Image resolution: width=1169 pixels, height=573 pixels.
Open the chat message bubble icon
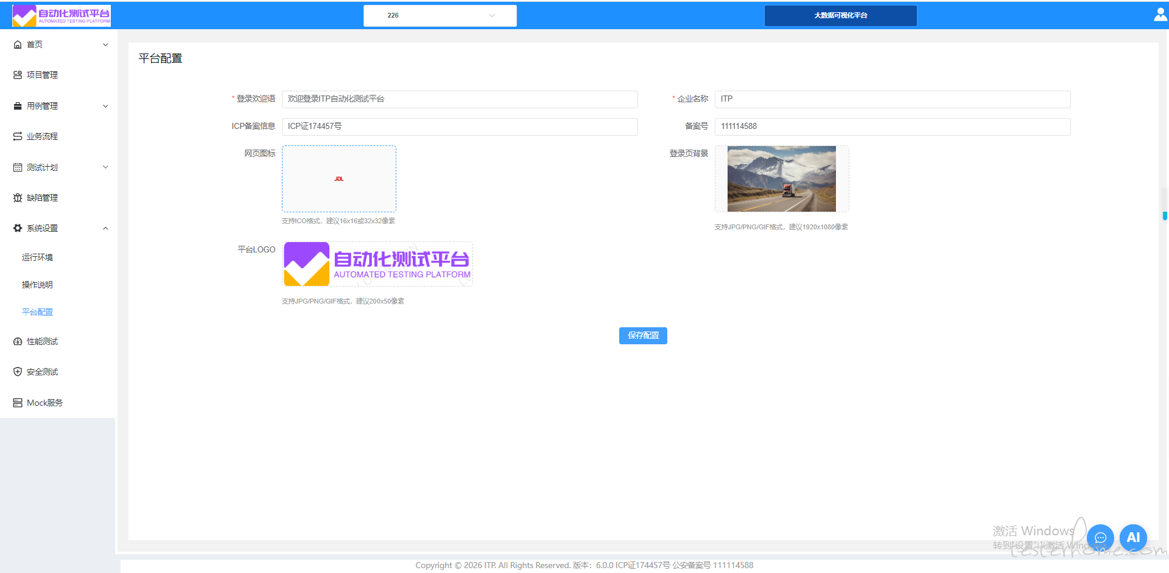coord(1100,538)
